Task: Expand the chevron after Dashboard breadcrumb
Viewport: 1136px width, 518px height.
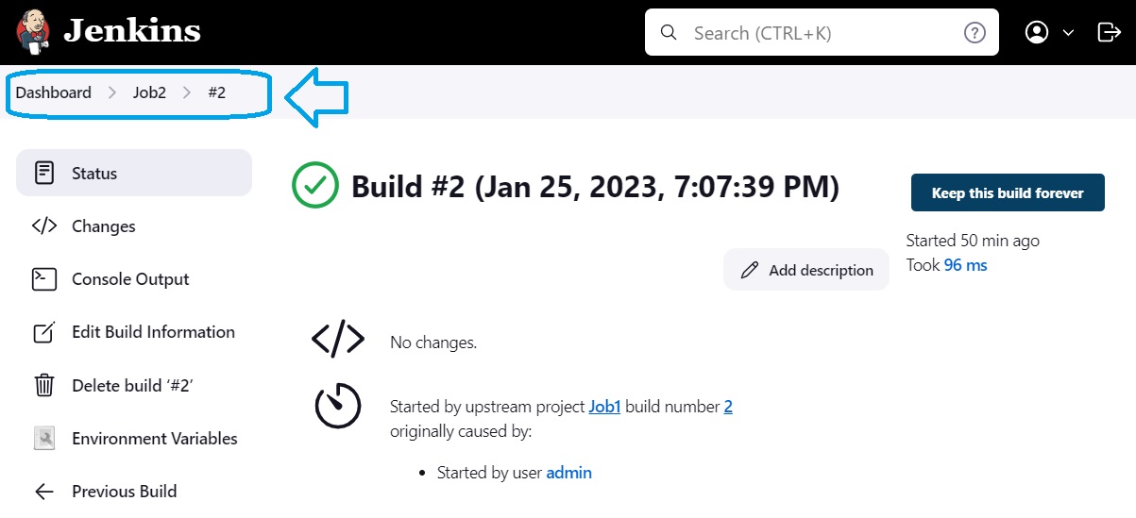Action: coord(112,92)
